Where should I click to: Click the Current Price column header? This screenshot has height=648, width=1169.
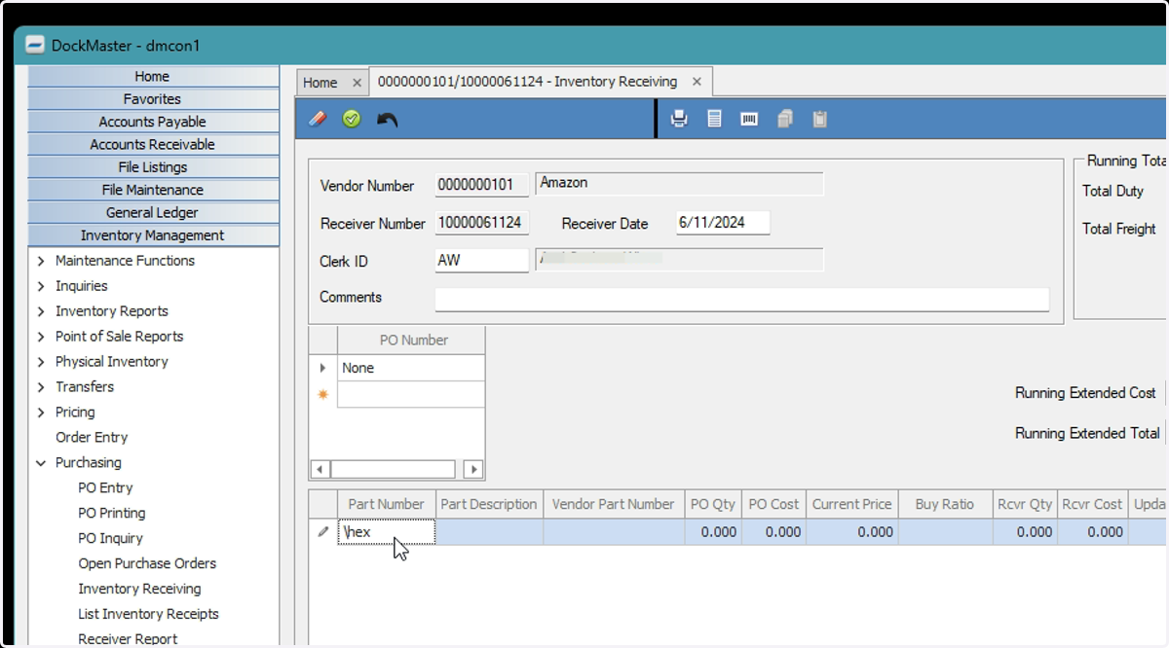coord(852,504)
